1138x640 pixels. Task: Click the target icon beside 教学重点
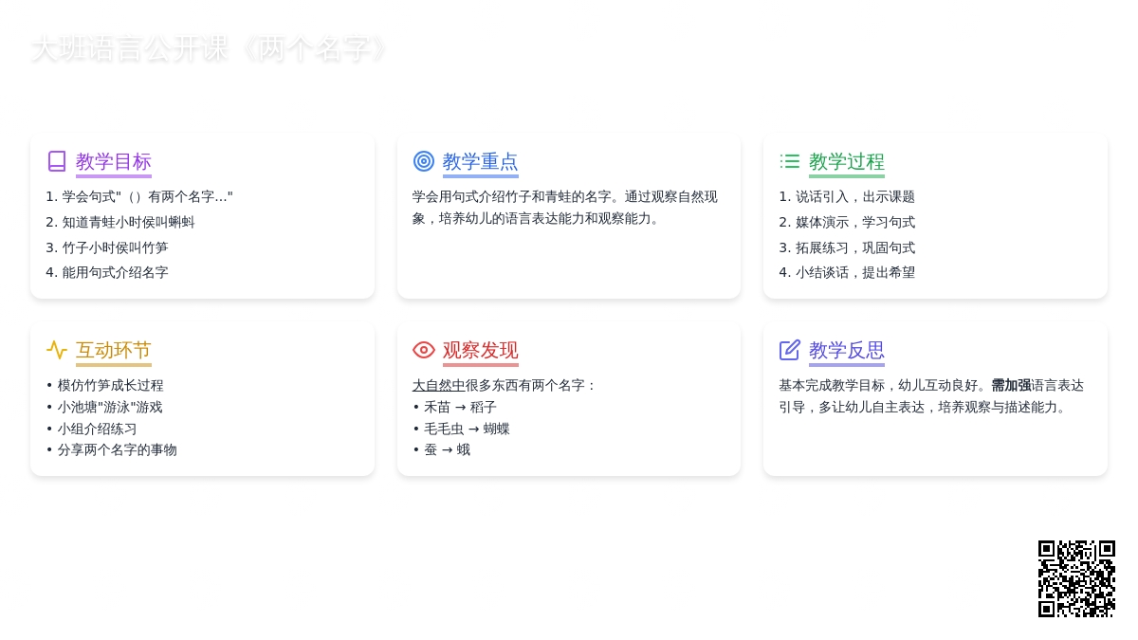pyautogui.click(x=424, y=161)
